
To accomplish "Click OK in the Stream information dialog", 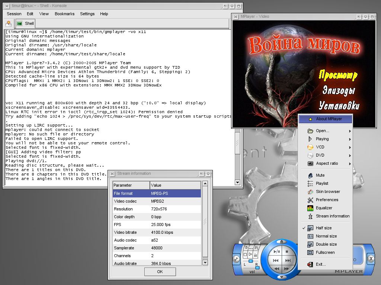I will 160,272.
